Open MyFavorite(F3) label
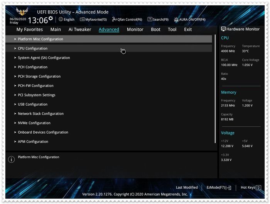 96,20
